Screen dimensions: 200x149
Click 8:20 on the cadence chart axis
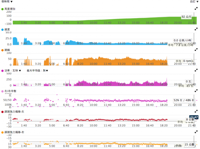80,64
